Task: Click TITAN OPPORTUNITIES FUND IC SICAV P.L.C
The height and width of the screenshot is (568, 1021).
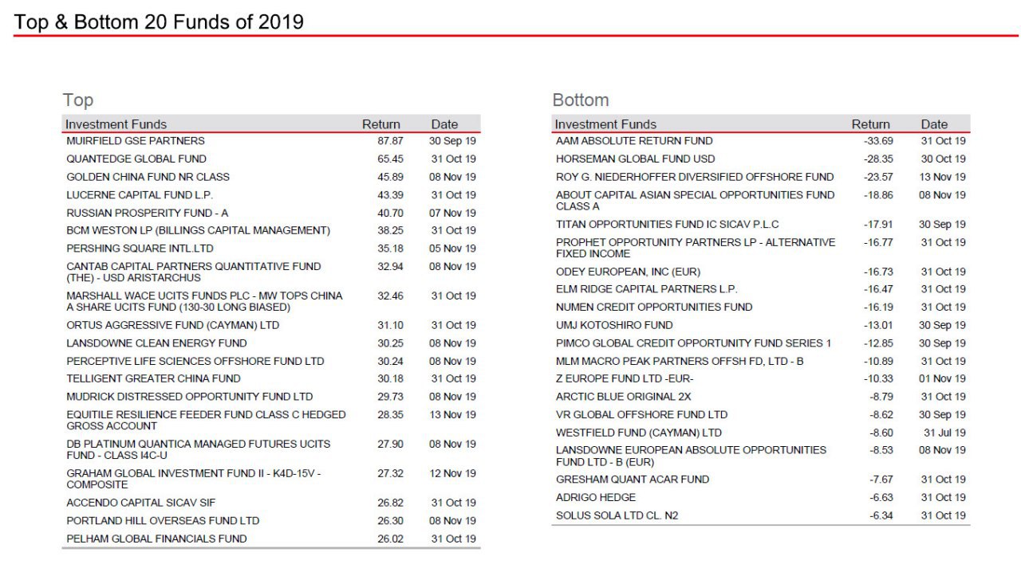Action: coord(668,225)
